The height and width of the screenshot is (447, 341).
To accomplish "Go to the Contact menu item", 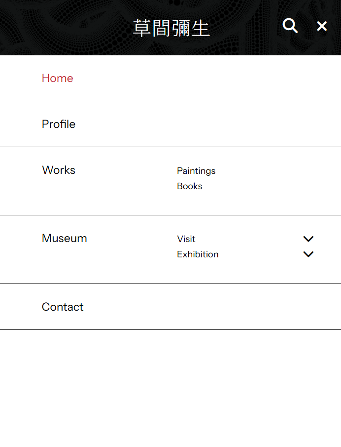I will click(x=63, y=307).
